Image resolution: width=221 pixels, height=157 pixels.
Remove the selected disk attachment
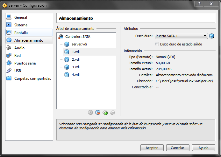(98, 113)
